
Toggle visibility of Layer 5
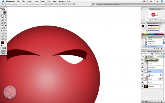coord(142,71)
